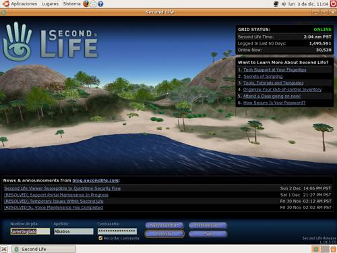Click the Nueva cuenta button
The width and height of the screenshot is (337, 253).
(x=164, y=225)
